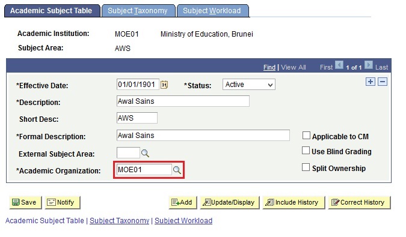This screenshot has width=406, height=237.
Task: Click the Notify button
Action: [x=63, y=202]
